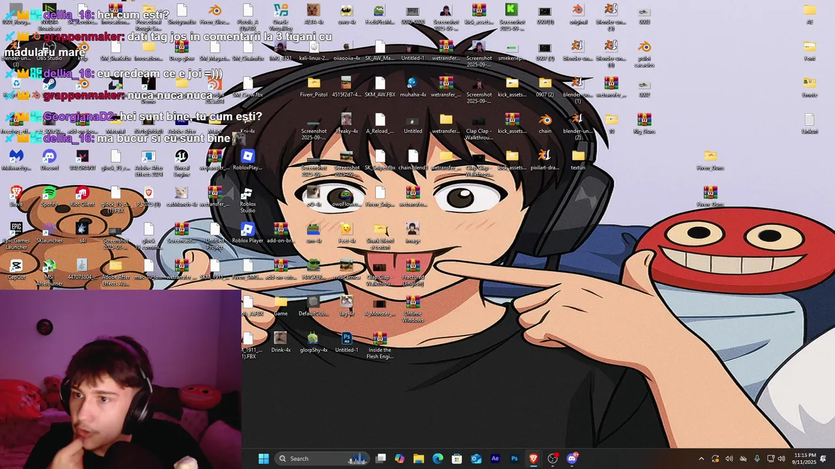Select the Oracle VirtualBox desktop shortcut
Screen dimensions: 835x469
281,18
